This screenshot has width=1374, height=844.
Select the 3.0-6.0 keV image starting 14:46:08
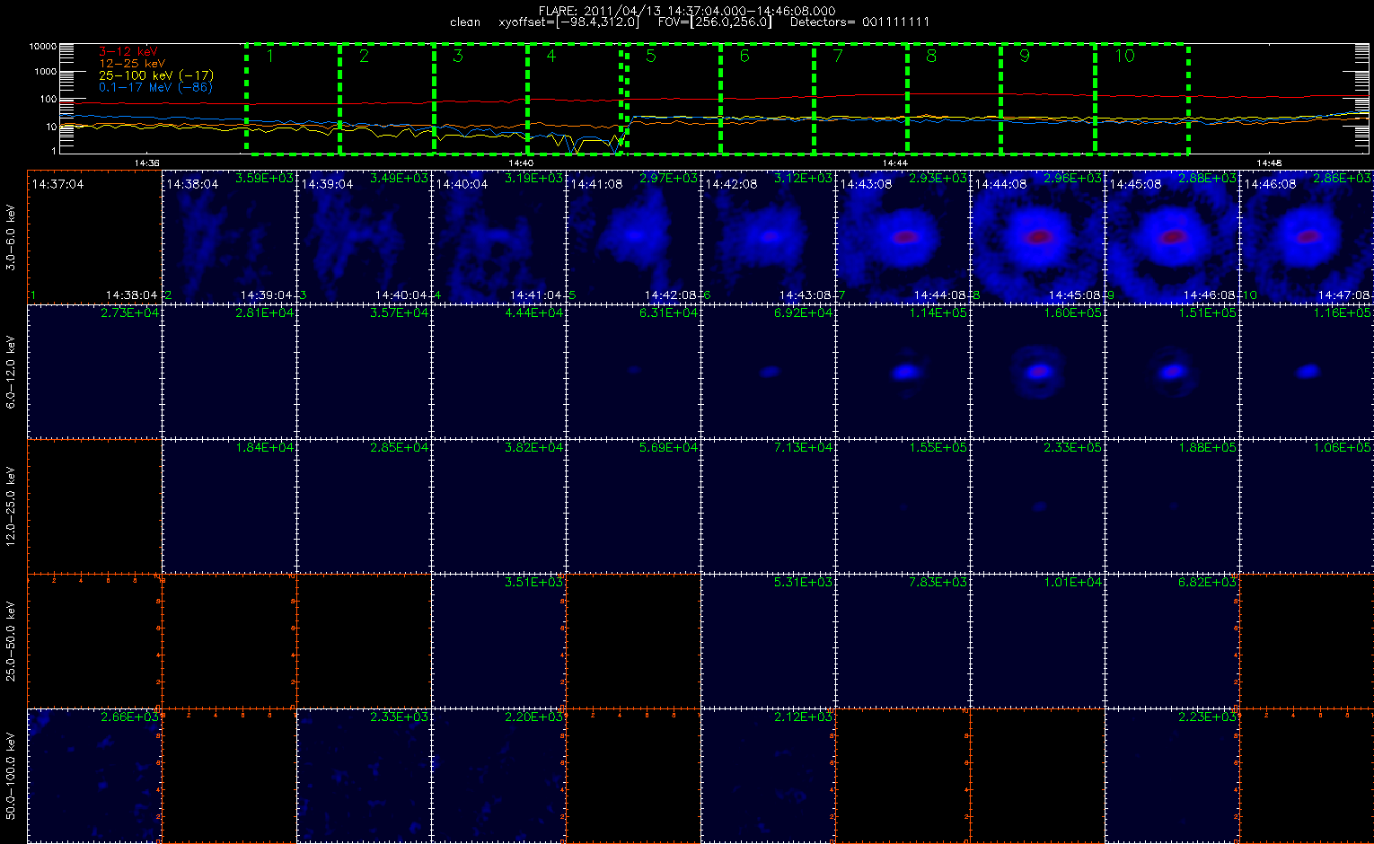(x=1307, y=236)
